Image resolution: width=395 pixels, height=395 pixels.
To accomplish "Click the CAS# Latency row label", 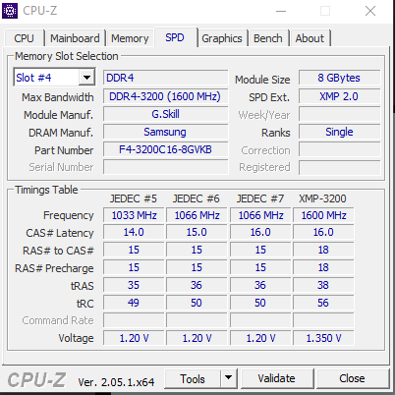I will (60, 233).
